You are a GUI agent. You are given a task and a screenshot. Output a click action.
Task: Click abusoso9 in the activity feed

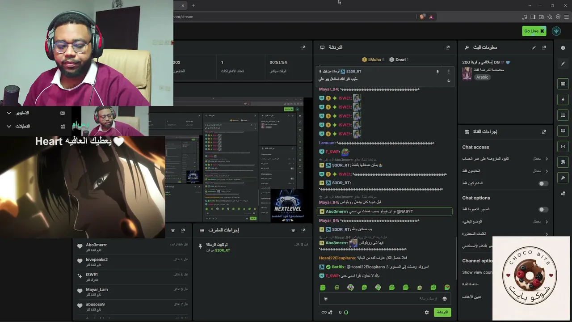pos(95,305)
